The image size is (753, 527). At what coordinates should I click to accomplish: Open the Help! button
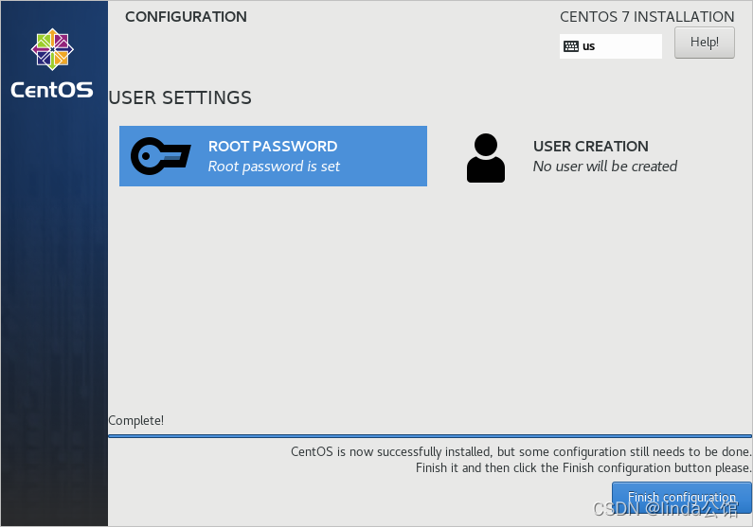click(x=705, y=43)
